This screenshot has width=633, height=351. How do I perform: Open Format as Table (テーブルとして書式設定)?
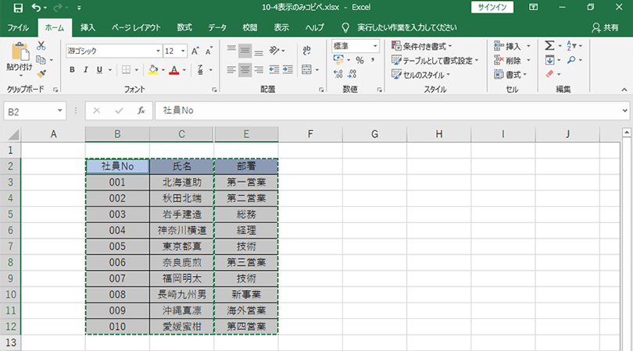click(x=435, y=60)
